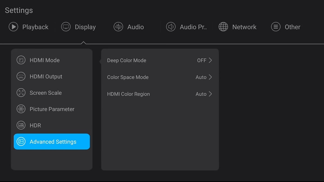This screenshot has height=182, width=324.
Task: Click the HDMI Output icon
Action: pyautogui.click(x=21, y=77)
